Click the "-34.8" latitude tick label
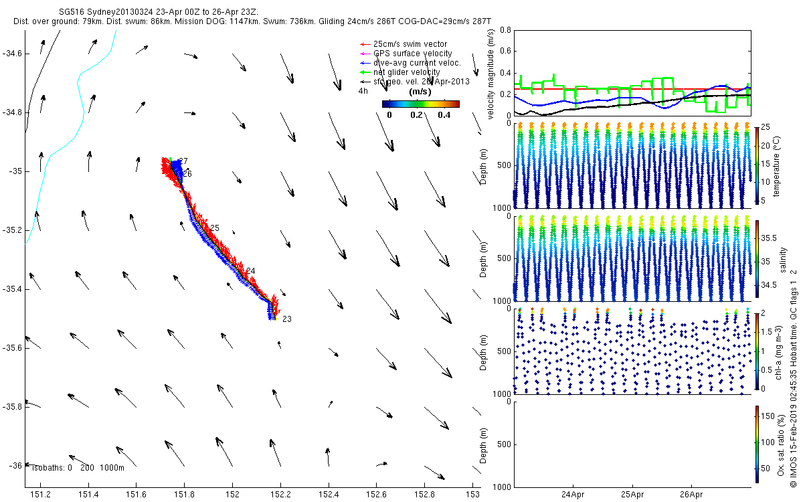Image resolution: width=803 pixels, height=502 pixels. [12, 112]
